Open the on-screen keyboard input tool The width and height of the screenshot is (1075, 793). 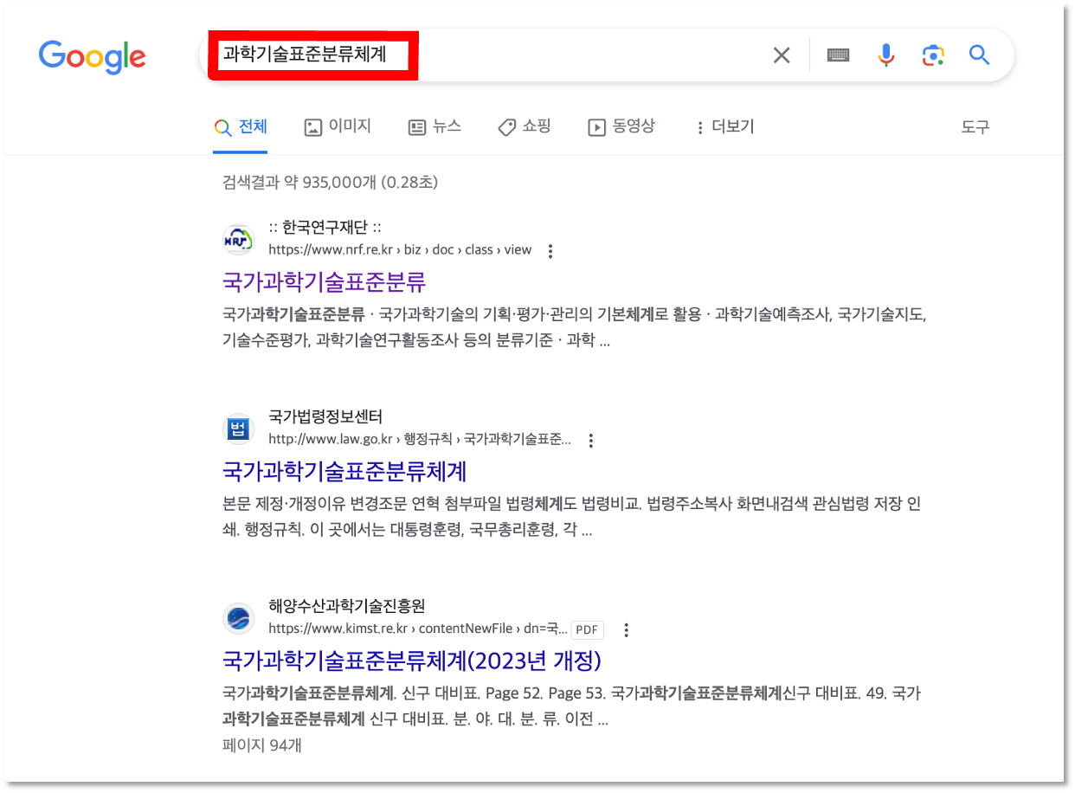[x=838, y=55]
